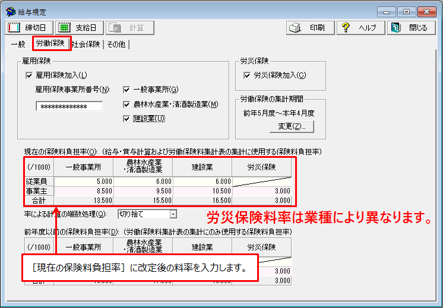443x308 pixels.
Task: Toggle the 労災保険加入 checkbox
Action: pos(247,75)
